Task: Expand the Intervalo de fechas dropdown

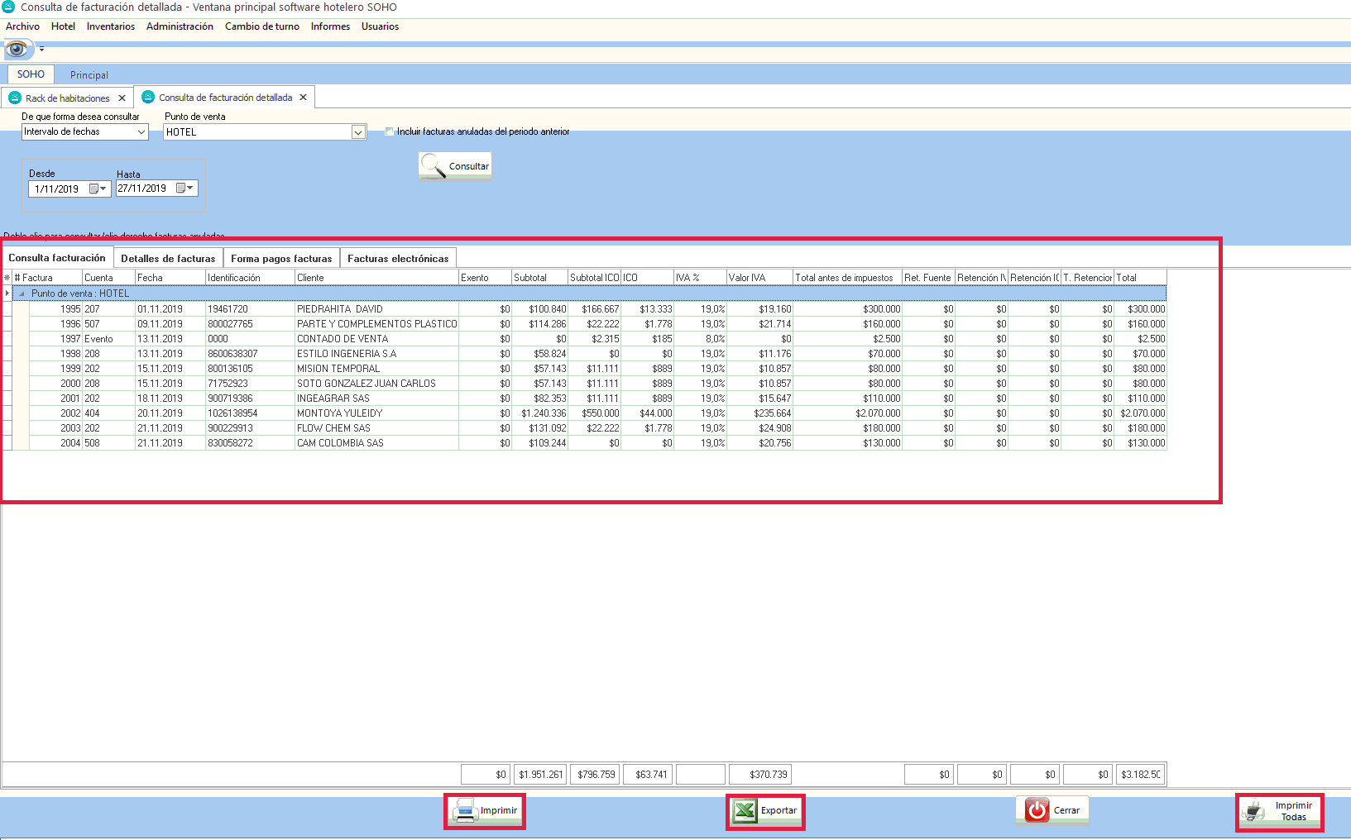Action: click(x=141, y=132)
